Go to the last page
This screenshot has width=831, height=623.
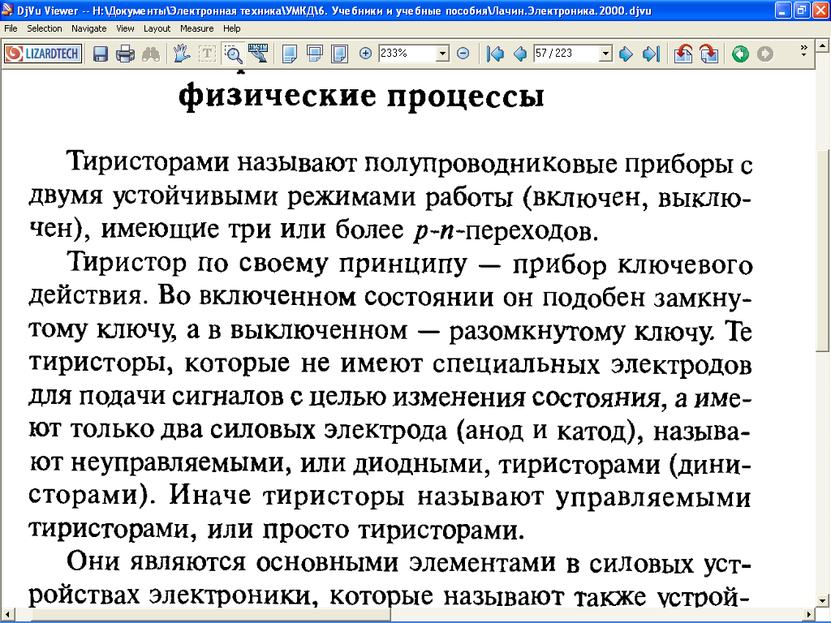pyautogui.click(x=651, y=54)
